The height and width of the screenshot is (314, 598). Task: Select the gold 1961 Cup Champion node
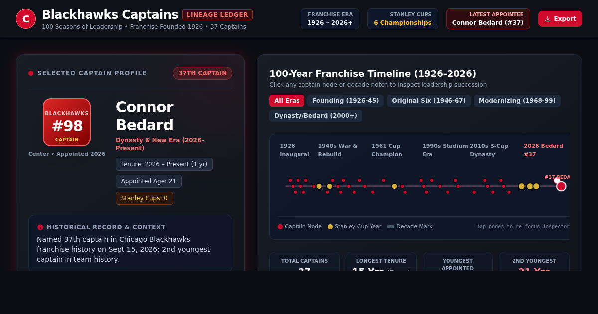tap(394, 186)
